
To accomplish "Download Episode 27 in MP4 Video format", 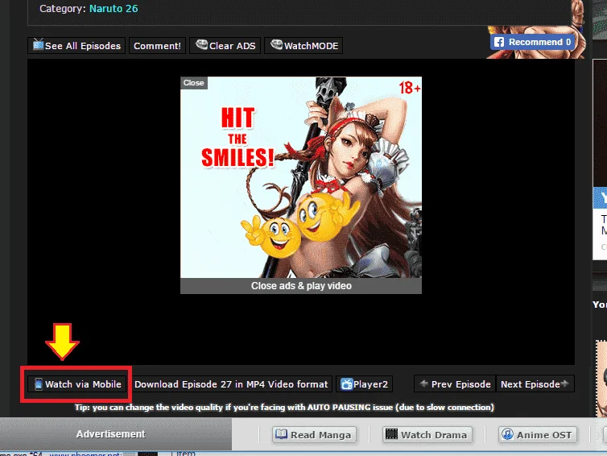I will pos(231,384).
